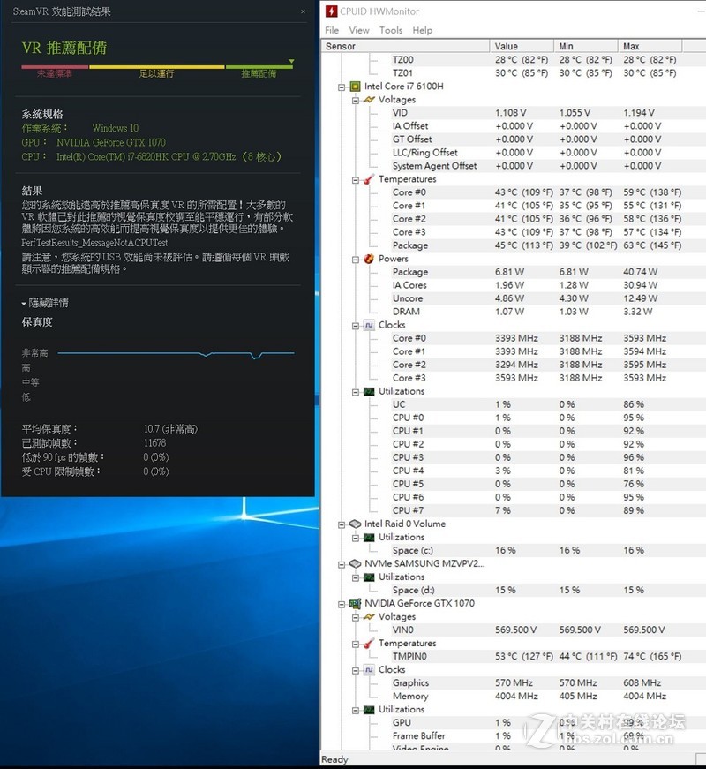Collapse the Intel Raid 0 Volume node
The image size is (706, 769).
pyautogui.click(x=342, y=524)
